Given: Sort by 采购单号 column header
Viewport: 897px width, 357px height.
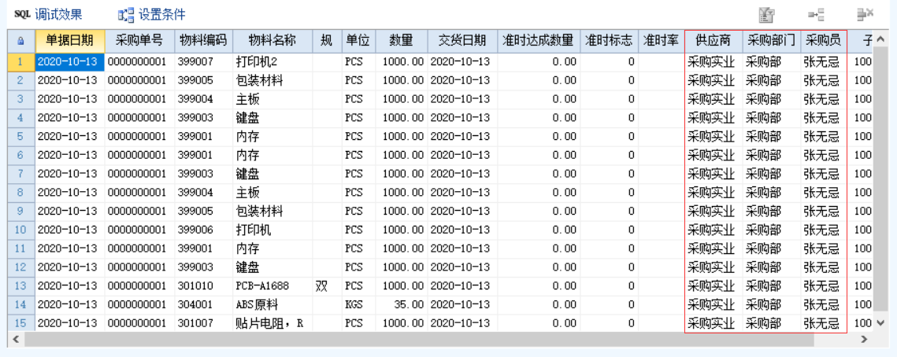Looking at the screenshot, I should (x=139, y=41).
